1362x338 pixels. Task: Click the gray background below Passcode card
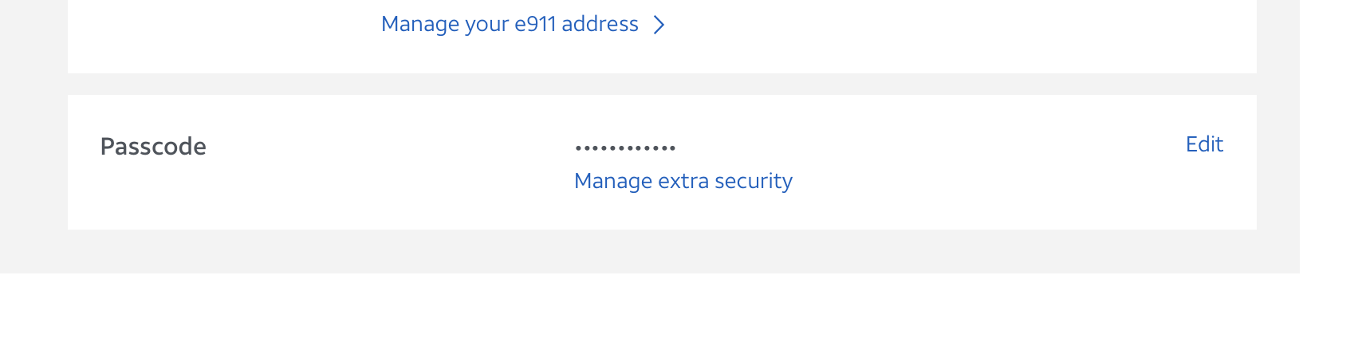click(x=638, y=252)
